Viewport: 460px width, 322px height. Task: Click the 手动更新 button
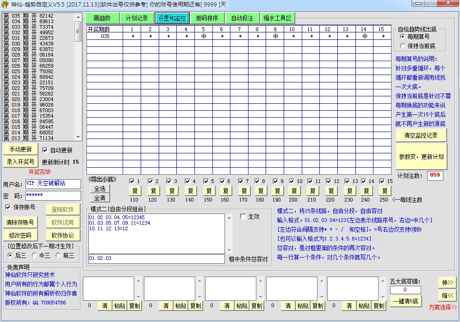click(20, 149)
